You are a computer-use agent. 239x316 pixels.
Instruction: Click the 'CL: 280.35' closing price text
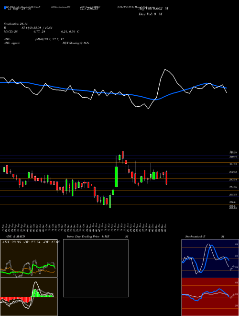(x=89, y=9)
